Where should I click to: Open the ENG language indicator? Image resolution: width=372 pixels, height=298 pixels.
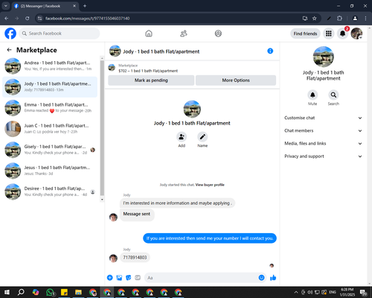[x=333, y=292]
